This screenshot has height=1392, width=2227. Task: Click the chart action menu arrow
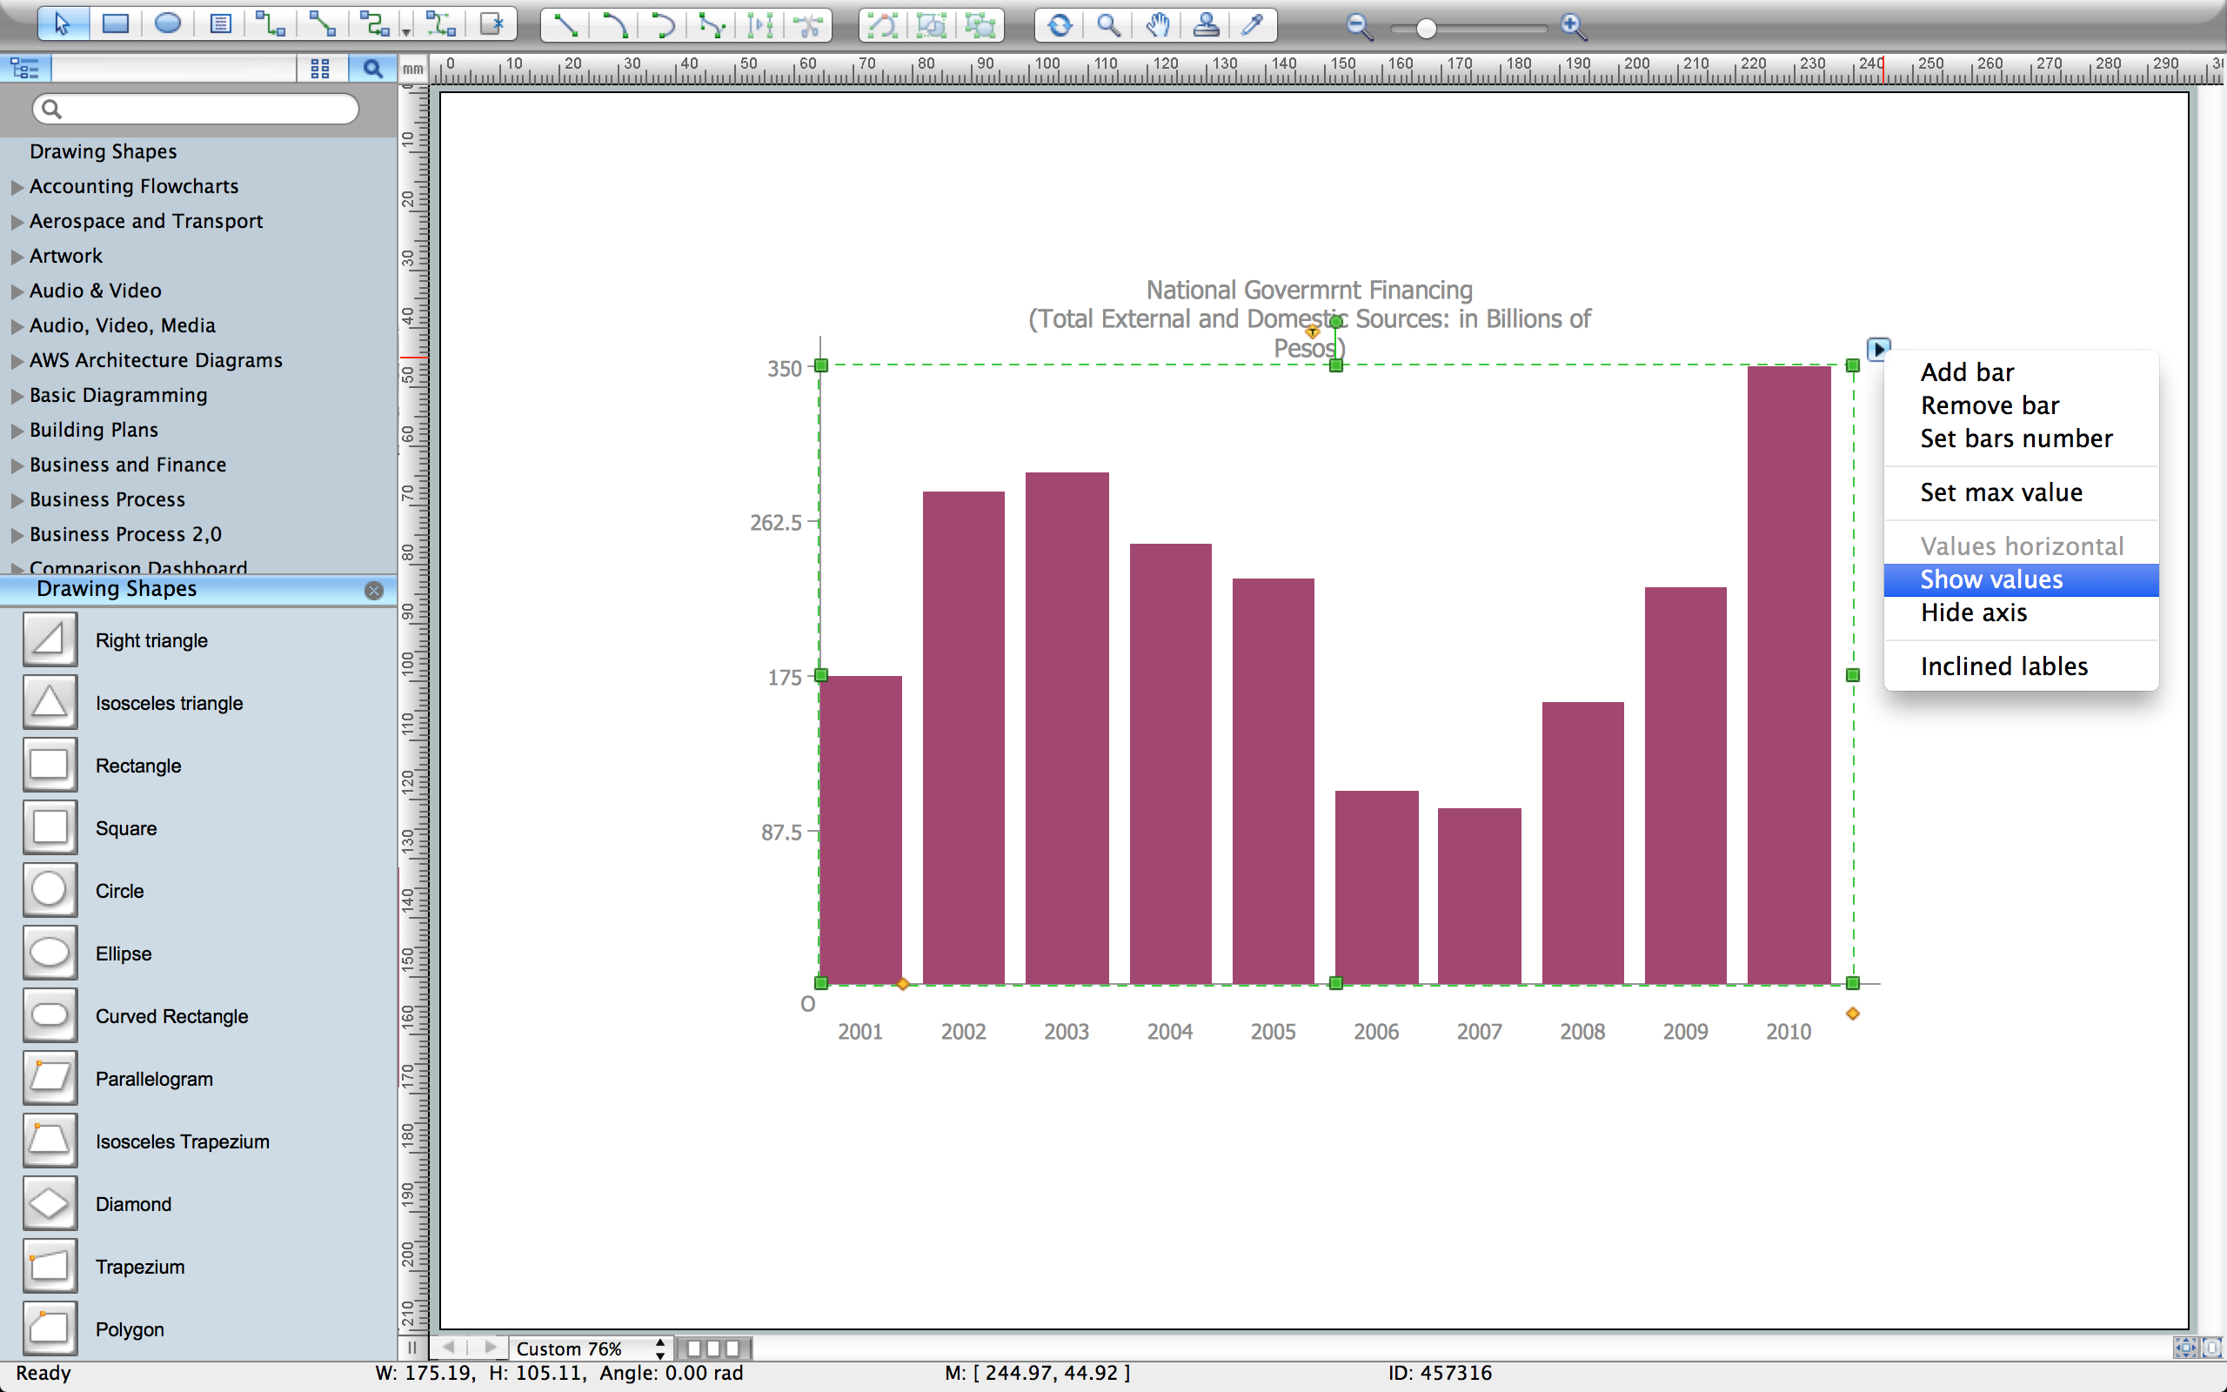tap(1878, 349)
